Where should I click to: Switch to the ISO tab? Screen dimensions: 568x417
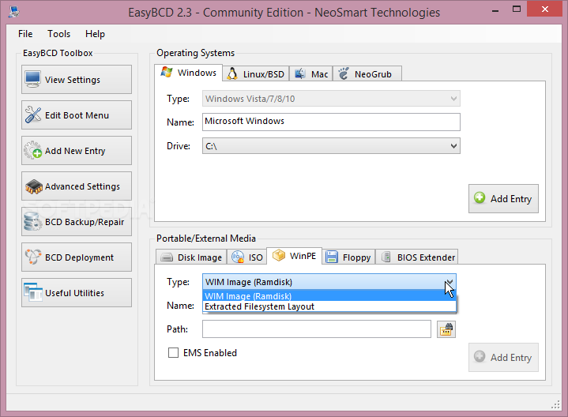pyautogui.click(x=246, y=257)
